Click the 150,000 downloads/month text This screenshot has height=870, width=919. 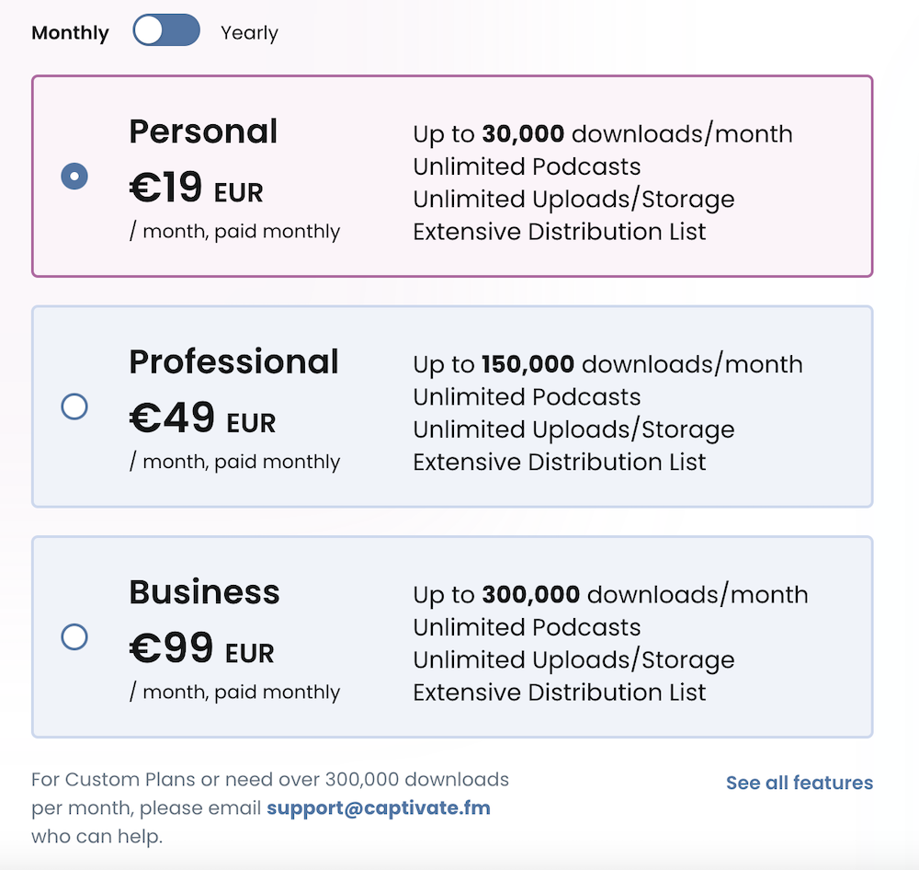click(607, 364)
